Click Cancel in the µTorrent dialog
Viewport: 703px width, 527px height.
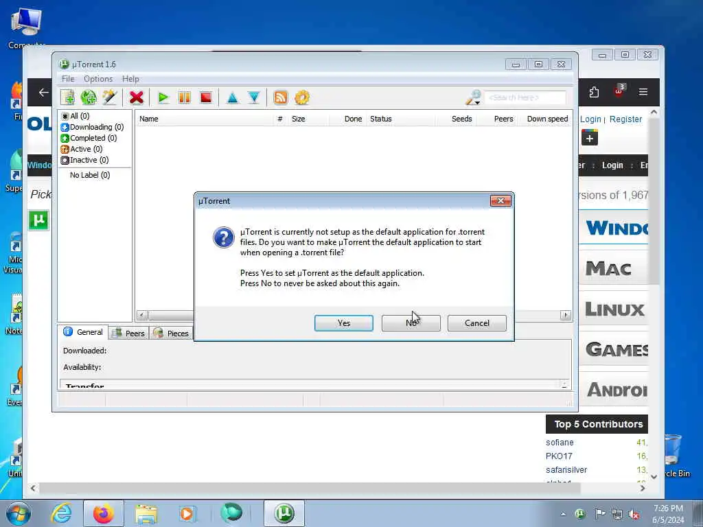477,323
